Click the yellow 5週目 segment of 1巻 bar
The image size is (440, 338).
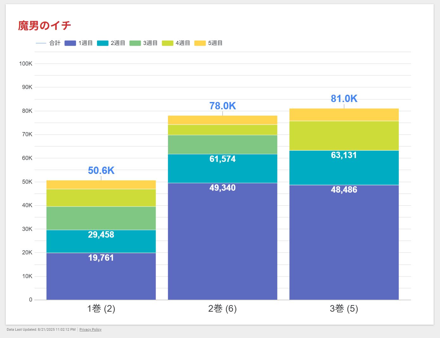pos(101,185)
